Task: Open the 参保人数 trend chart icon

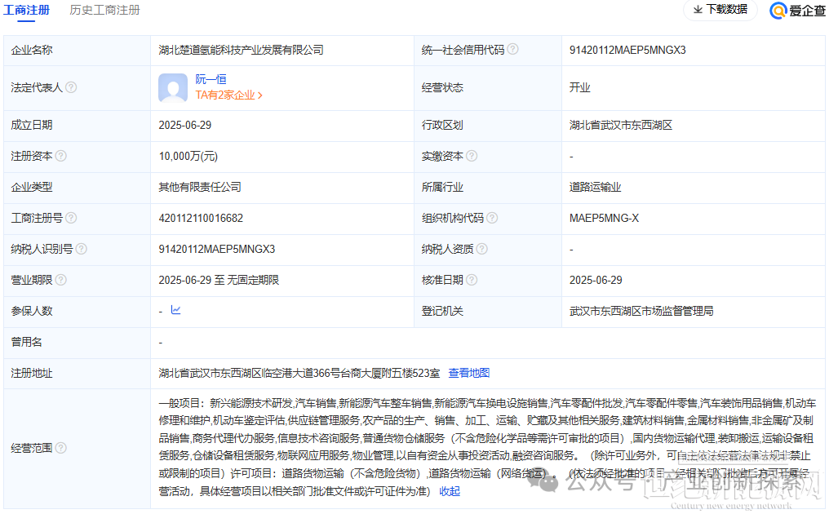Action: (174, 311)
